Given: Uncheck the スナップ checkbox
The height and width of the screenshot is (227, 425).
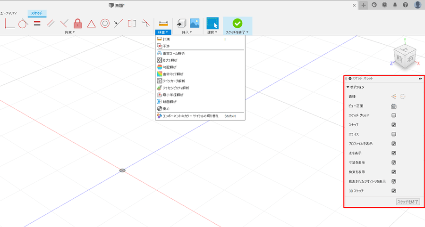Looking at the screenshot, I should tap(394, 125).
